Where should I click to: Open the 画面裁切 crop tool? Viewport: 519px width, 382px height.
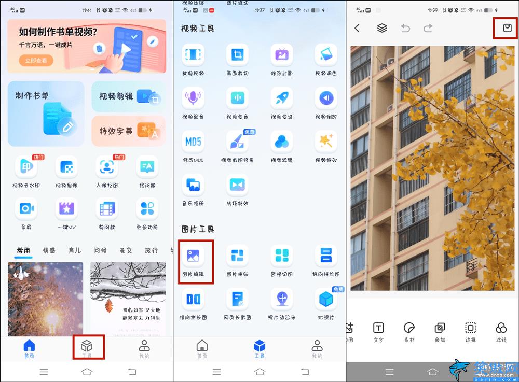click(x=237, y=60)
